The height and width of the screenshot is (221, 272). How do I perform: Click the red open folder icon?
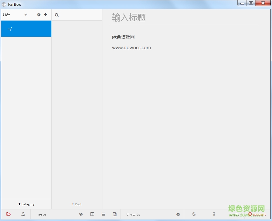(x=8, y=214)
